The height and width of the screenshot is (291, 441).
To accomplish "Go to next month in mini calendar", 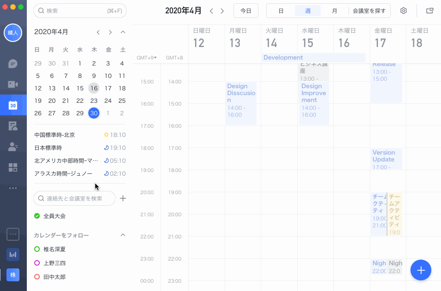I will click(x=110, y=32).
